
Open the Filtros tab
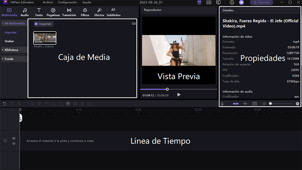(x=85, y=12)
